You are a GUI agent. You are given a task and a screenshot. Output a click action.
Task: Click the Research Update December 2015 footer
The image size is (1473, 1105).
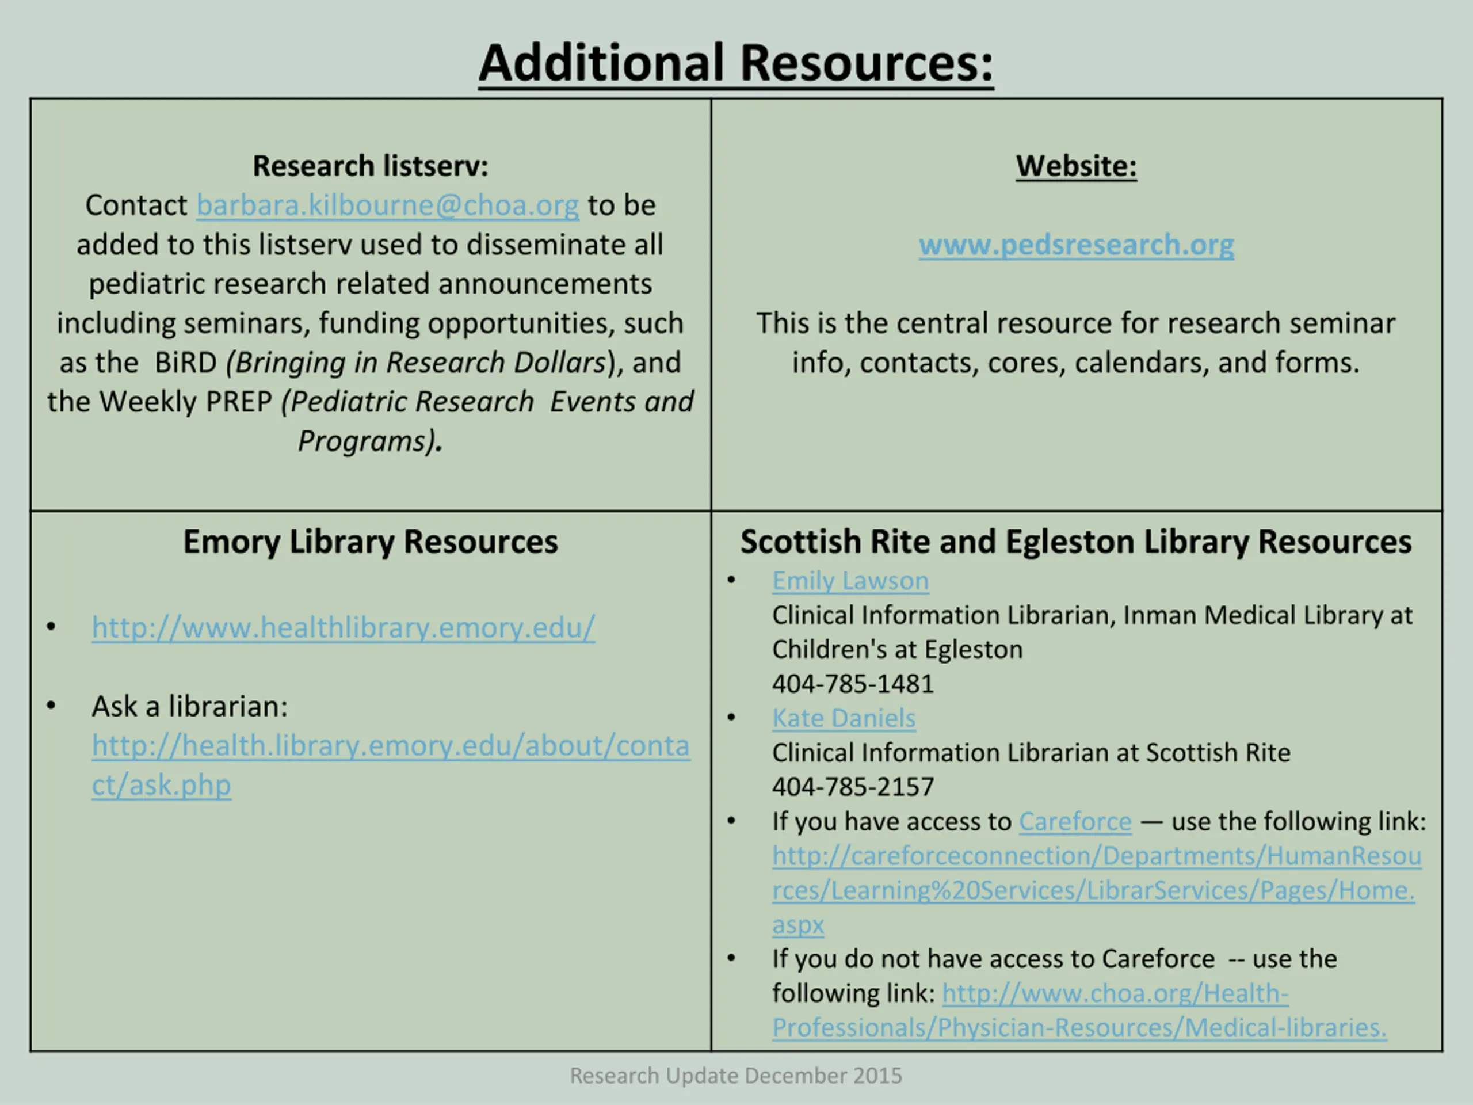[736, 1076]
